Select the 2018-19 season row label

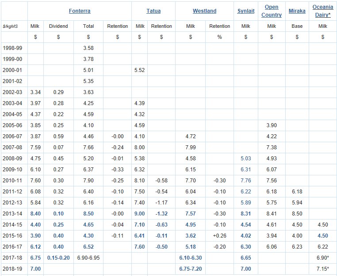[x=12, y=269]
